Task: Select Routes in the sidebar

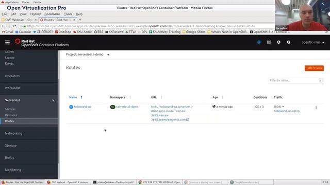Action: click(29, 121)
